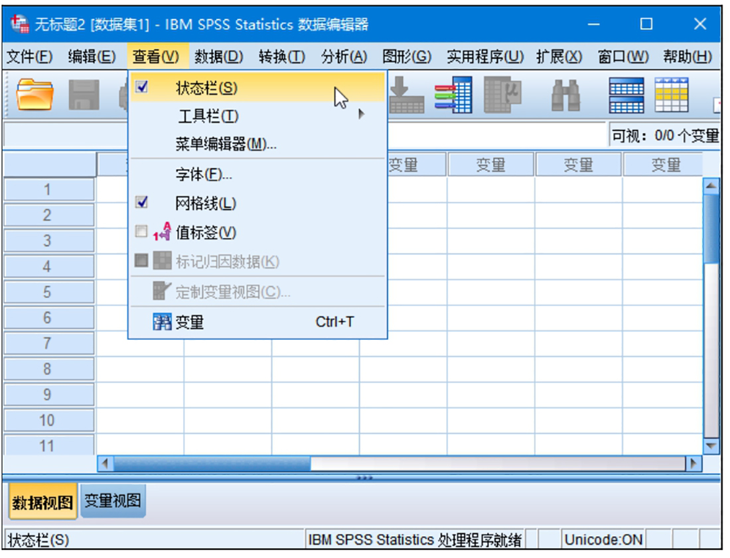Click the horizontal scrollbar right arrow
This screenshot has width=730, height=558.
coord(694,464)
